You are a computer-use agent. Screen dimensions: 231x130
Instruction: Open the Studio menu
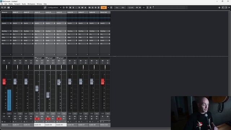tap(24, 4)
